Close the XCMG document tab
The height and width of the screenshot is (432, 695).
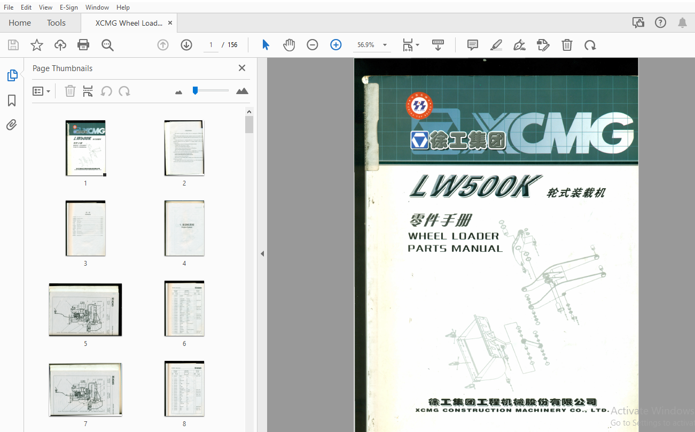(x=170, y=23)
